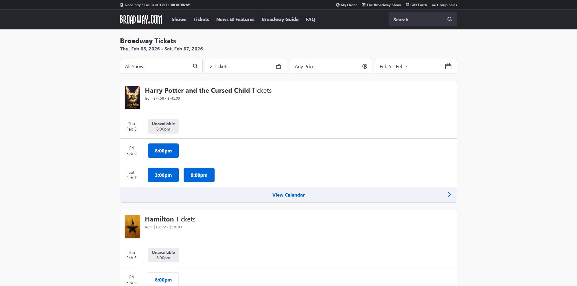The image size is (577, 286).
Task: Click the calendar icon in the date filter
Action: pyautogui.click(x=448, y=66)
